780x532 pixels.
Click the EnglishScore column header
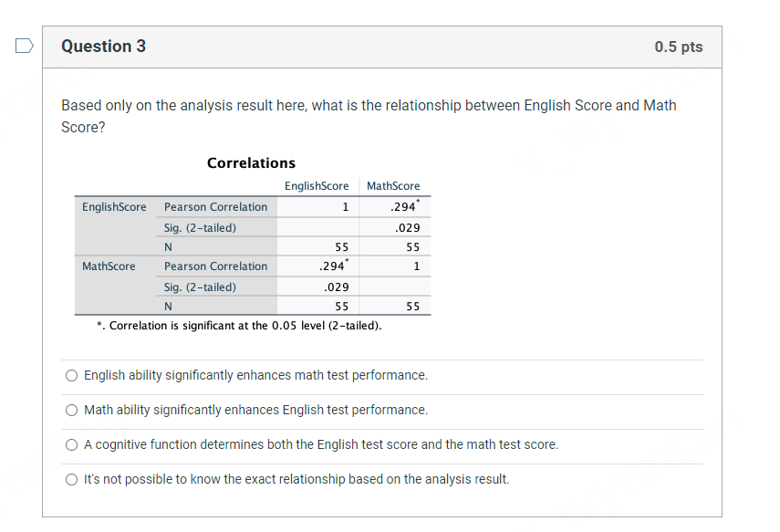(x=317, y=185)
